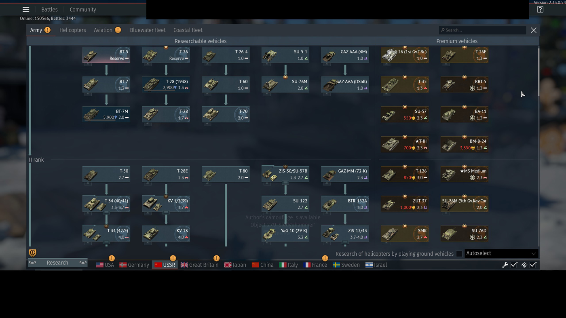Click the Israel flag icon

pyautogui.click(x=369, y=265)
